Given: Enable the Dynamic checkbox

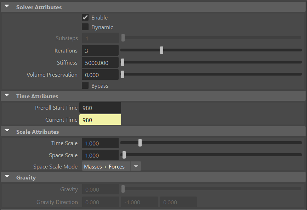Looking at the screenshot, I should [85, 27].
